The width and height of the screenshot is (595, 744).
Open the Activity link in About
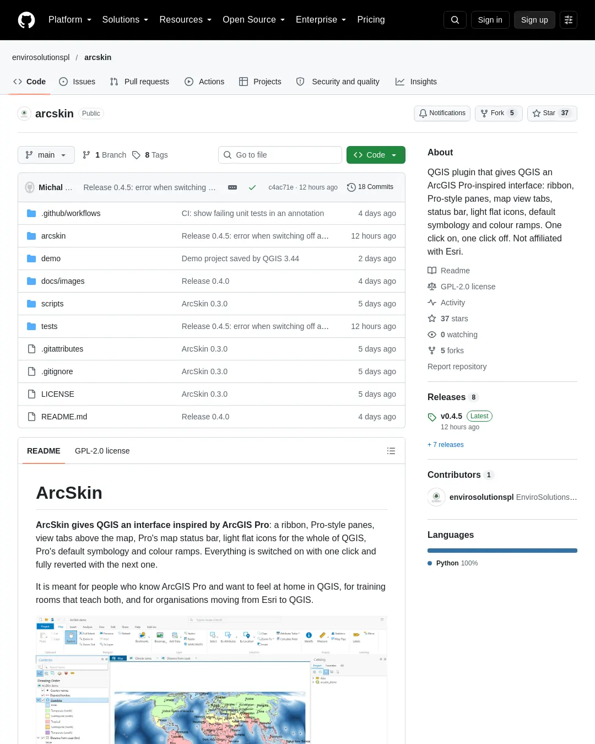[447, 303]
